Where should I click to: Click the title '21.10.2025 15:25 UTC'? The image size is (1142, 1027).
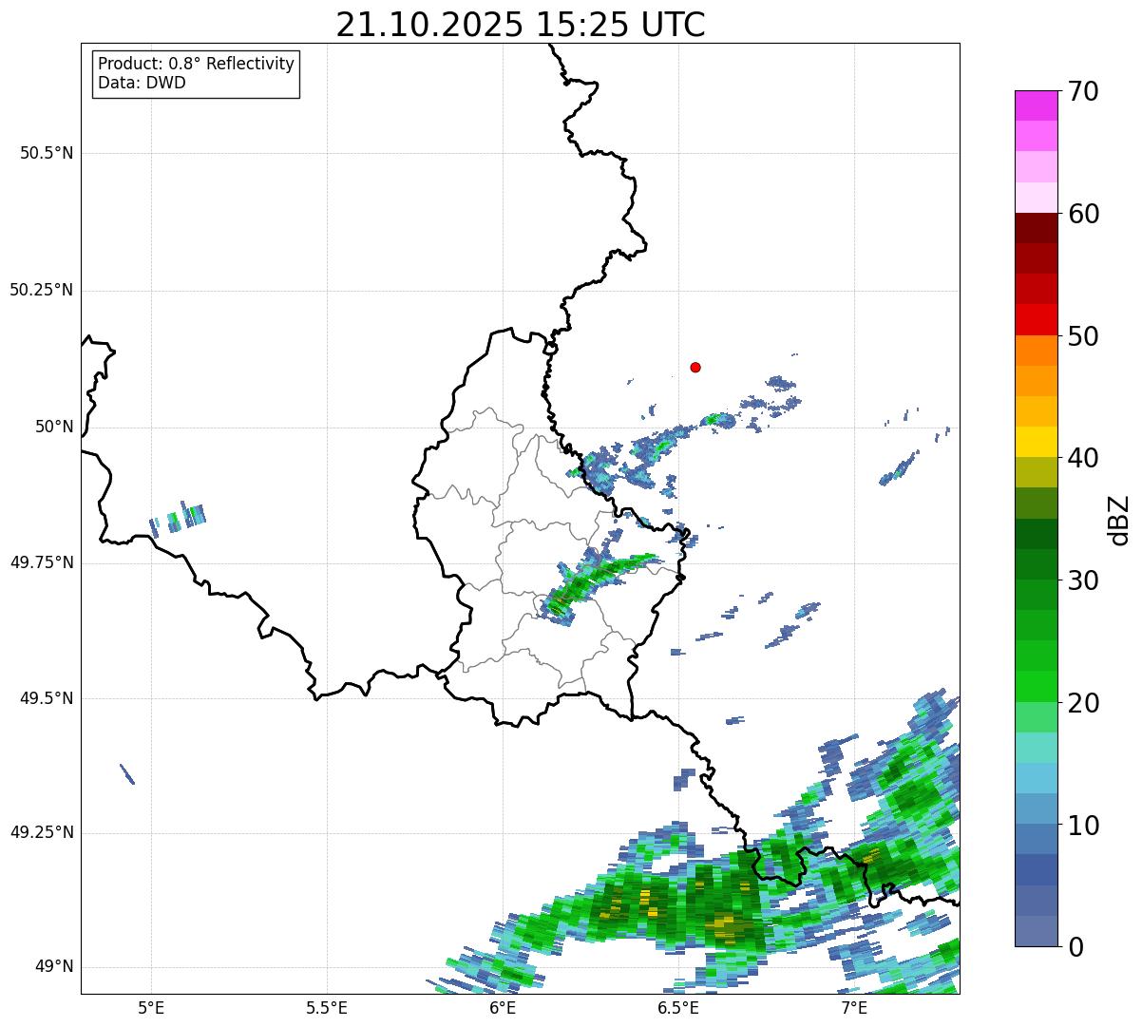521,25
